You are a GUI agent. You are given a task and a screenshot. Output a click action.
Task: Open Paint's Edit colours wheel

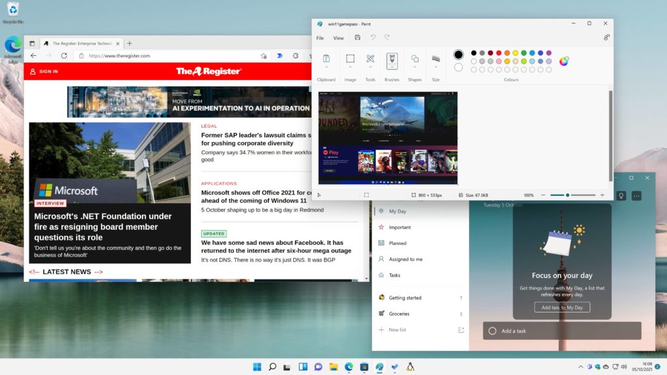pos(563,61)
